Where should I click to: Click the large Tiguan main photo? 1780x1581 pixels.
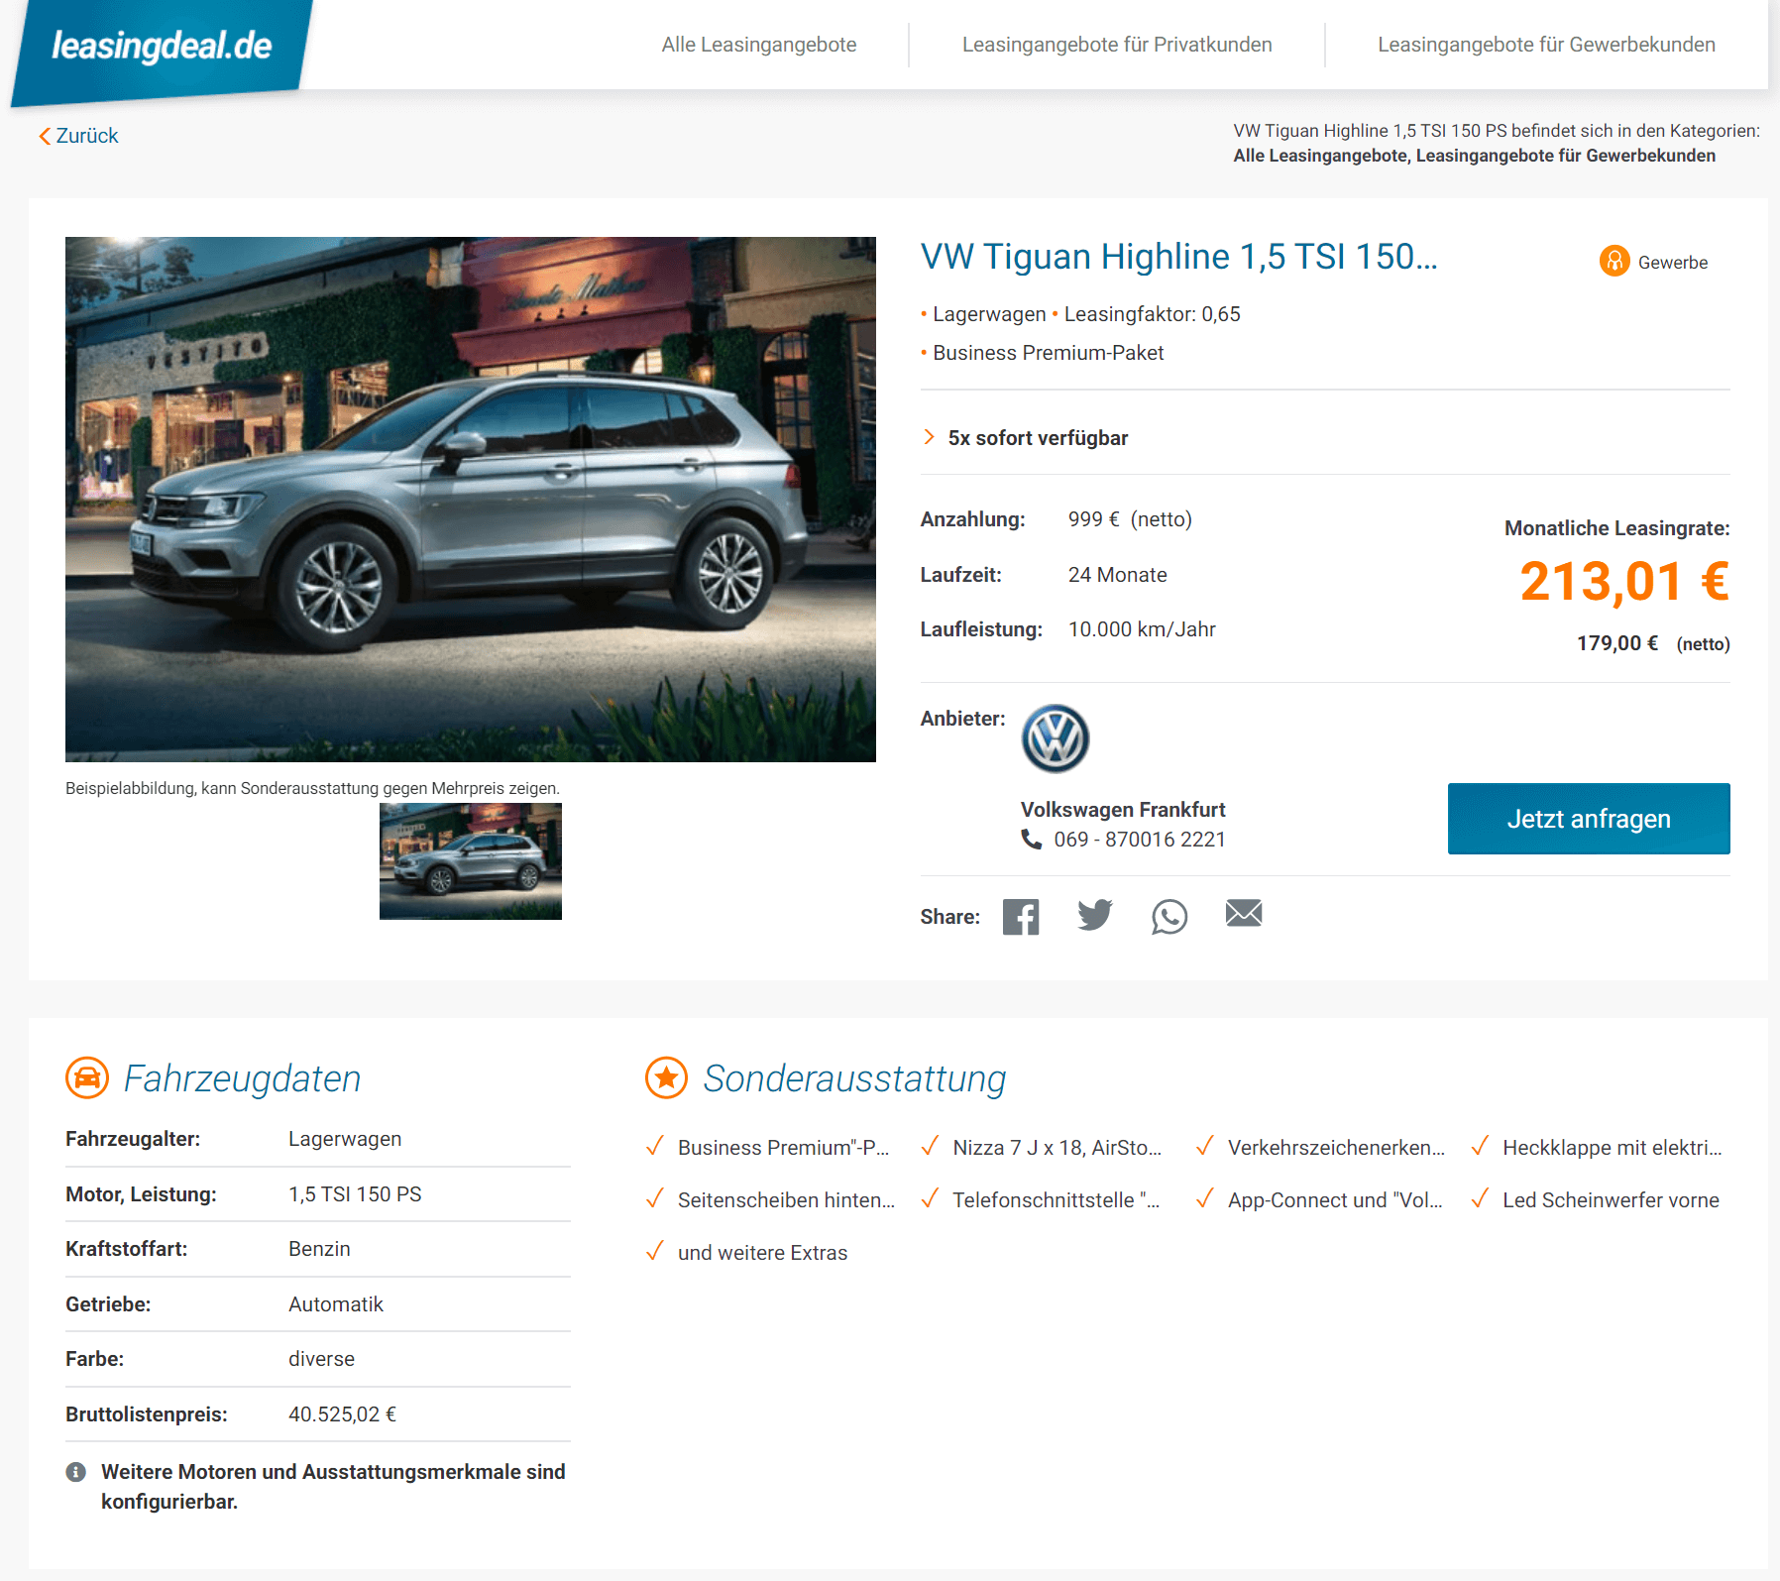[471, 499]
